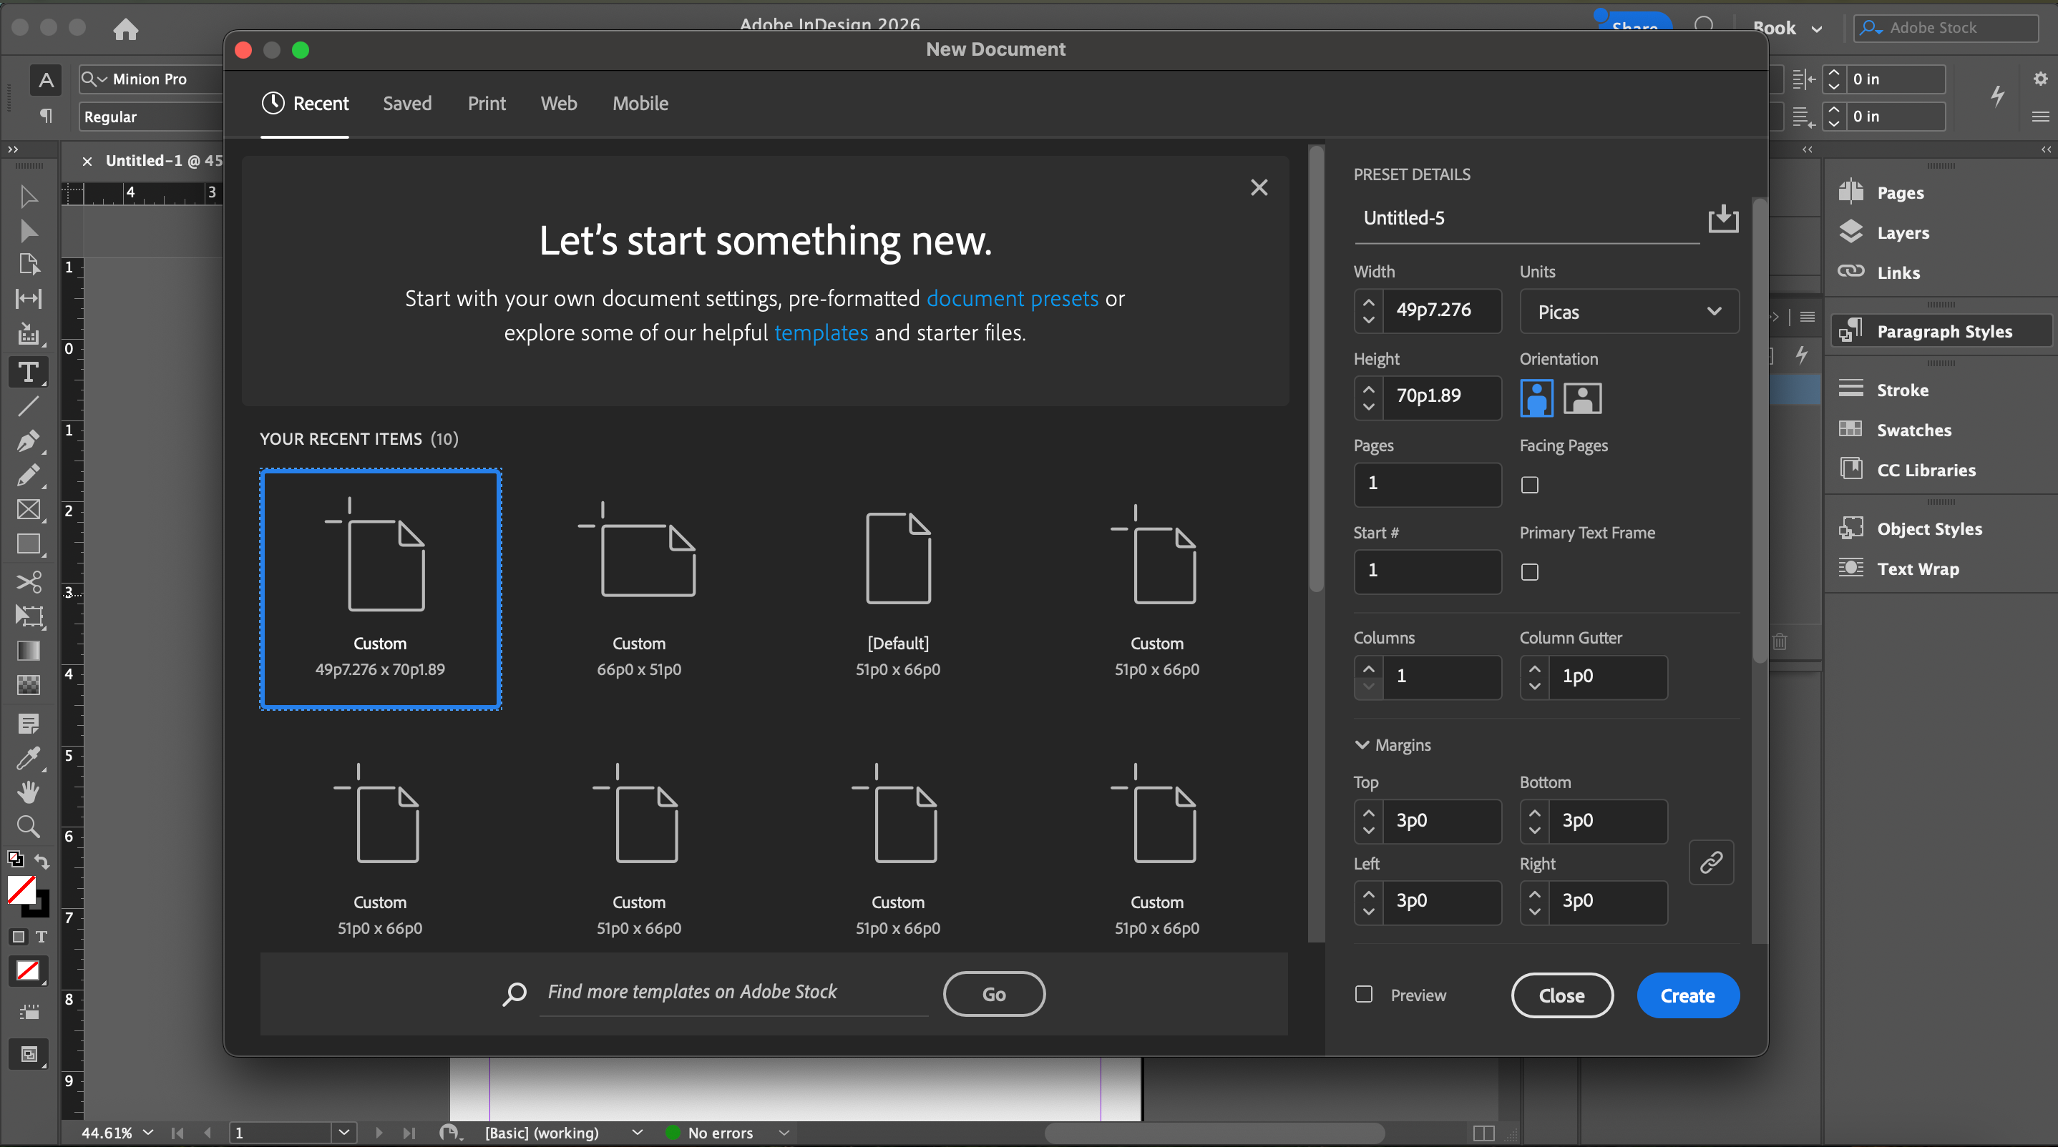2058x1147 pixels.
Task: Click the Save Document Preset icon
Action: (x=1722, y=219)
